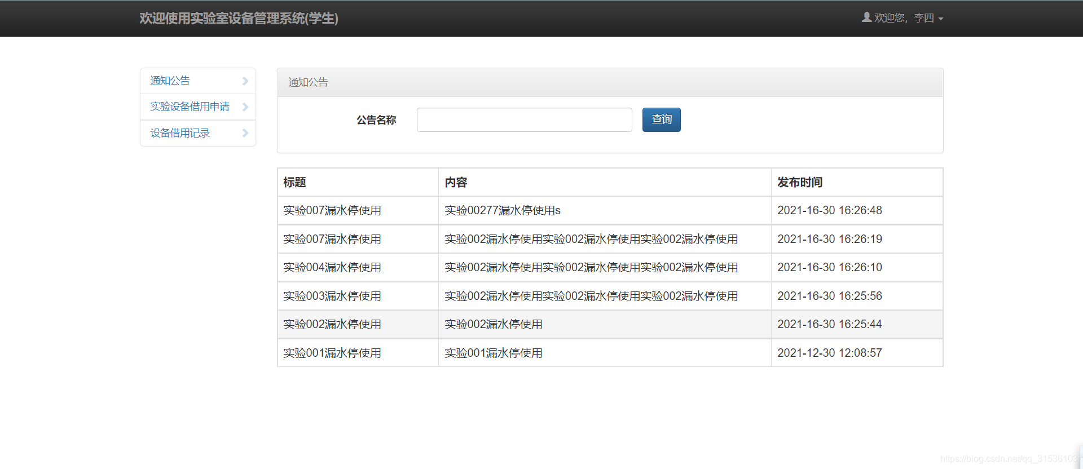Select the content cell 实验00277漏水停使用s

[x=605, y=210]
